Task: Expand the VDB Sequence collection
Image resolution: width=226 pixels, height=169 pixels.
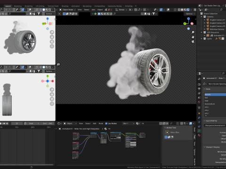Action: (x=202, y=32)
